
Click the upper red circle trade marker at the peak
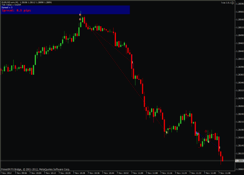point(80,14)
